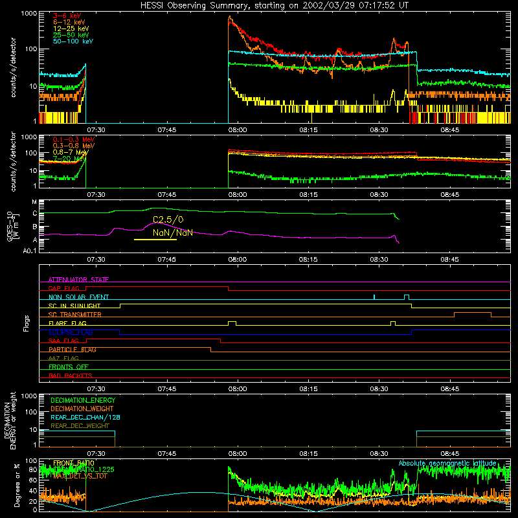518x518 pixels.
Task: Click the 08:00 tick label under the GOES panel
Action: tap(238, 260)
